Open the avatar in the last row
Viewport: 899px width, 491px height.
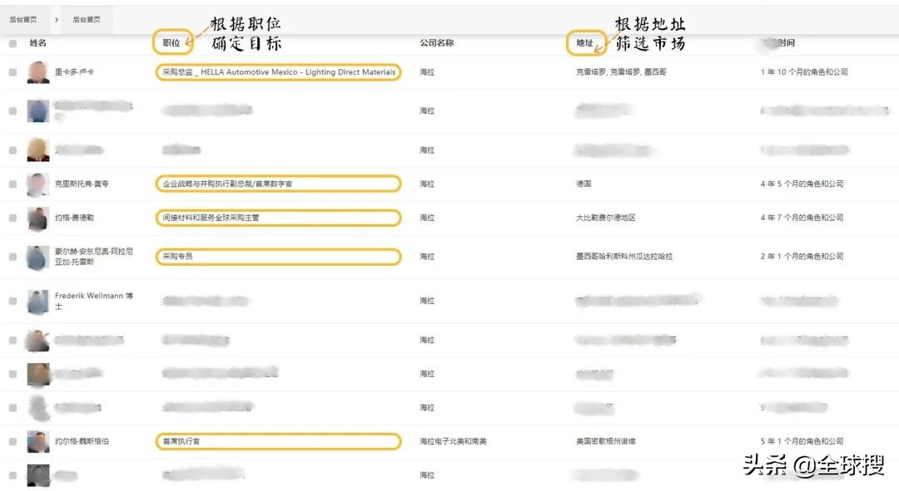coord(37,474)
